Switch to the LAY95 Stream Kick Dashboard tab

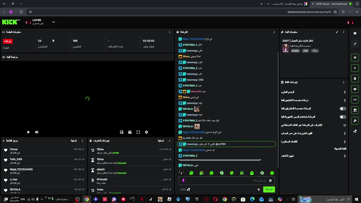click(332, 4)
